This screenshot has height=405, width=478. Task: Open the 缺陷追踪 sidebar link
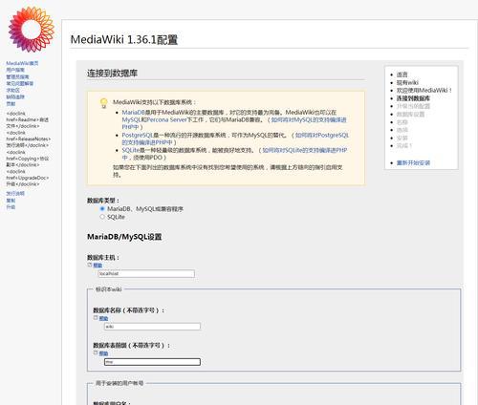(x=15, y=96)
